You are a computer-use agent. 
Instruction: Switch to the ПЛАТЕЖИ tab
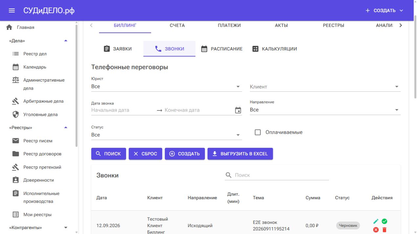[x=229, y=25]
